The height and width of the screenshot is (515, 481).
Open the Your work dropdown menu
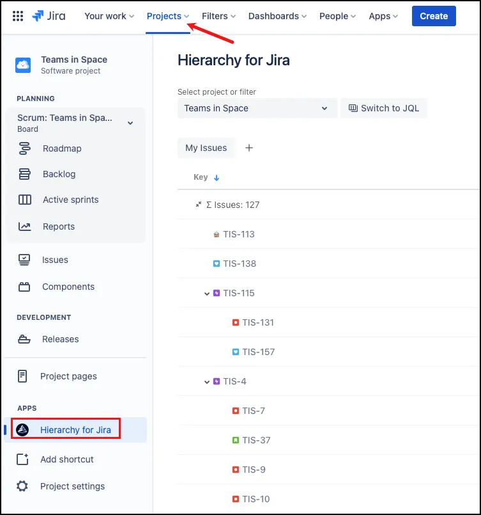[109, 16]
